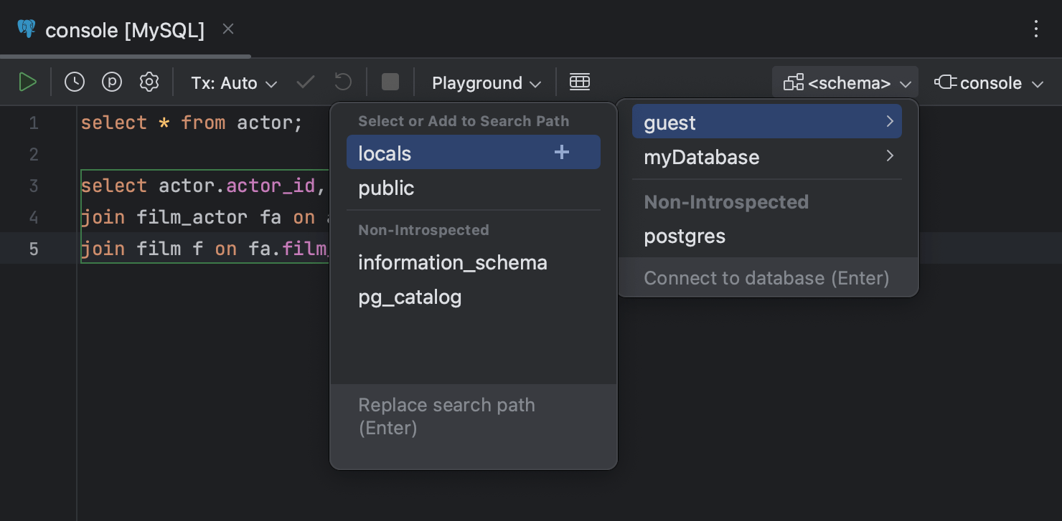Switch to the console [MySQL] tab
1062x521 pixels.
124,29
